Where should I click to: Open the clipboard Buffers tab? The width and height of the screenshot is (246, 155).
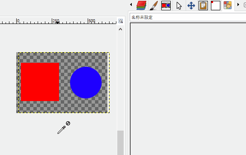[x=203, y=6]
